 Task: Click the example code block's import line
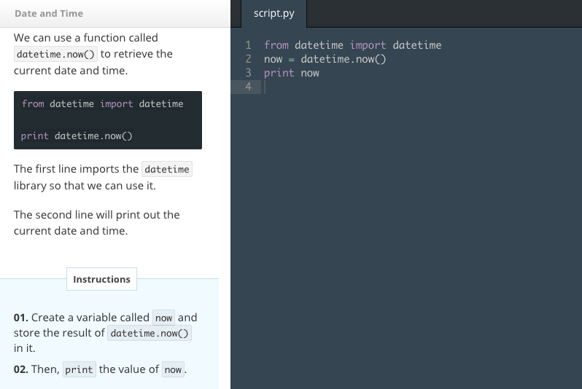coord(102,104)
